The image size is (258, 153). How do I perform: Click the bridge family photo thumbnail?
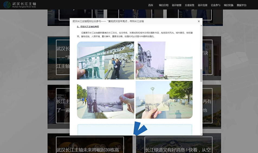click(x=105, y=60)
